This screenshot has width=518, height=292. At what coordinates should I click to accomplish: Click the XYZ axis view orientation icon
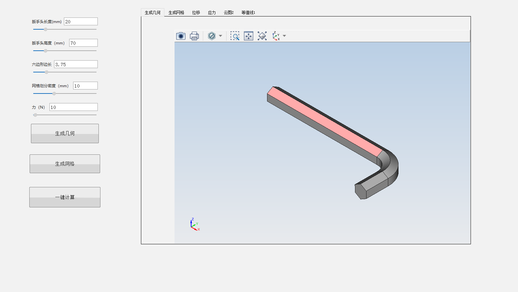coord(276,36)
